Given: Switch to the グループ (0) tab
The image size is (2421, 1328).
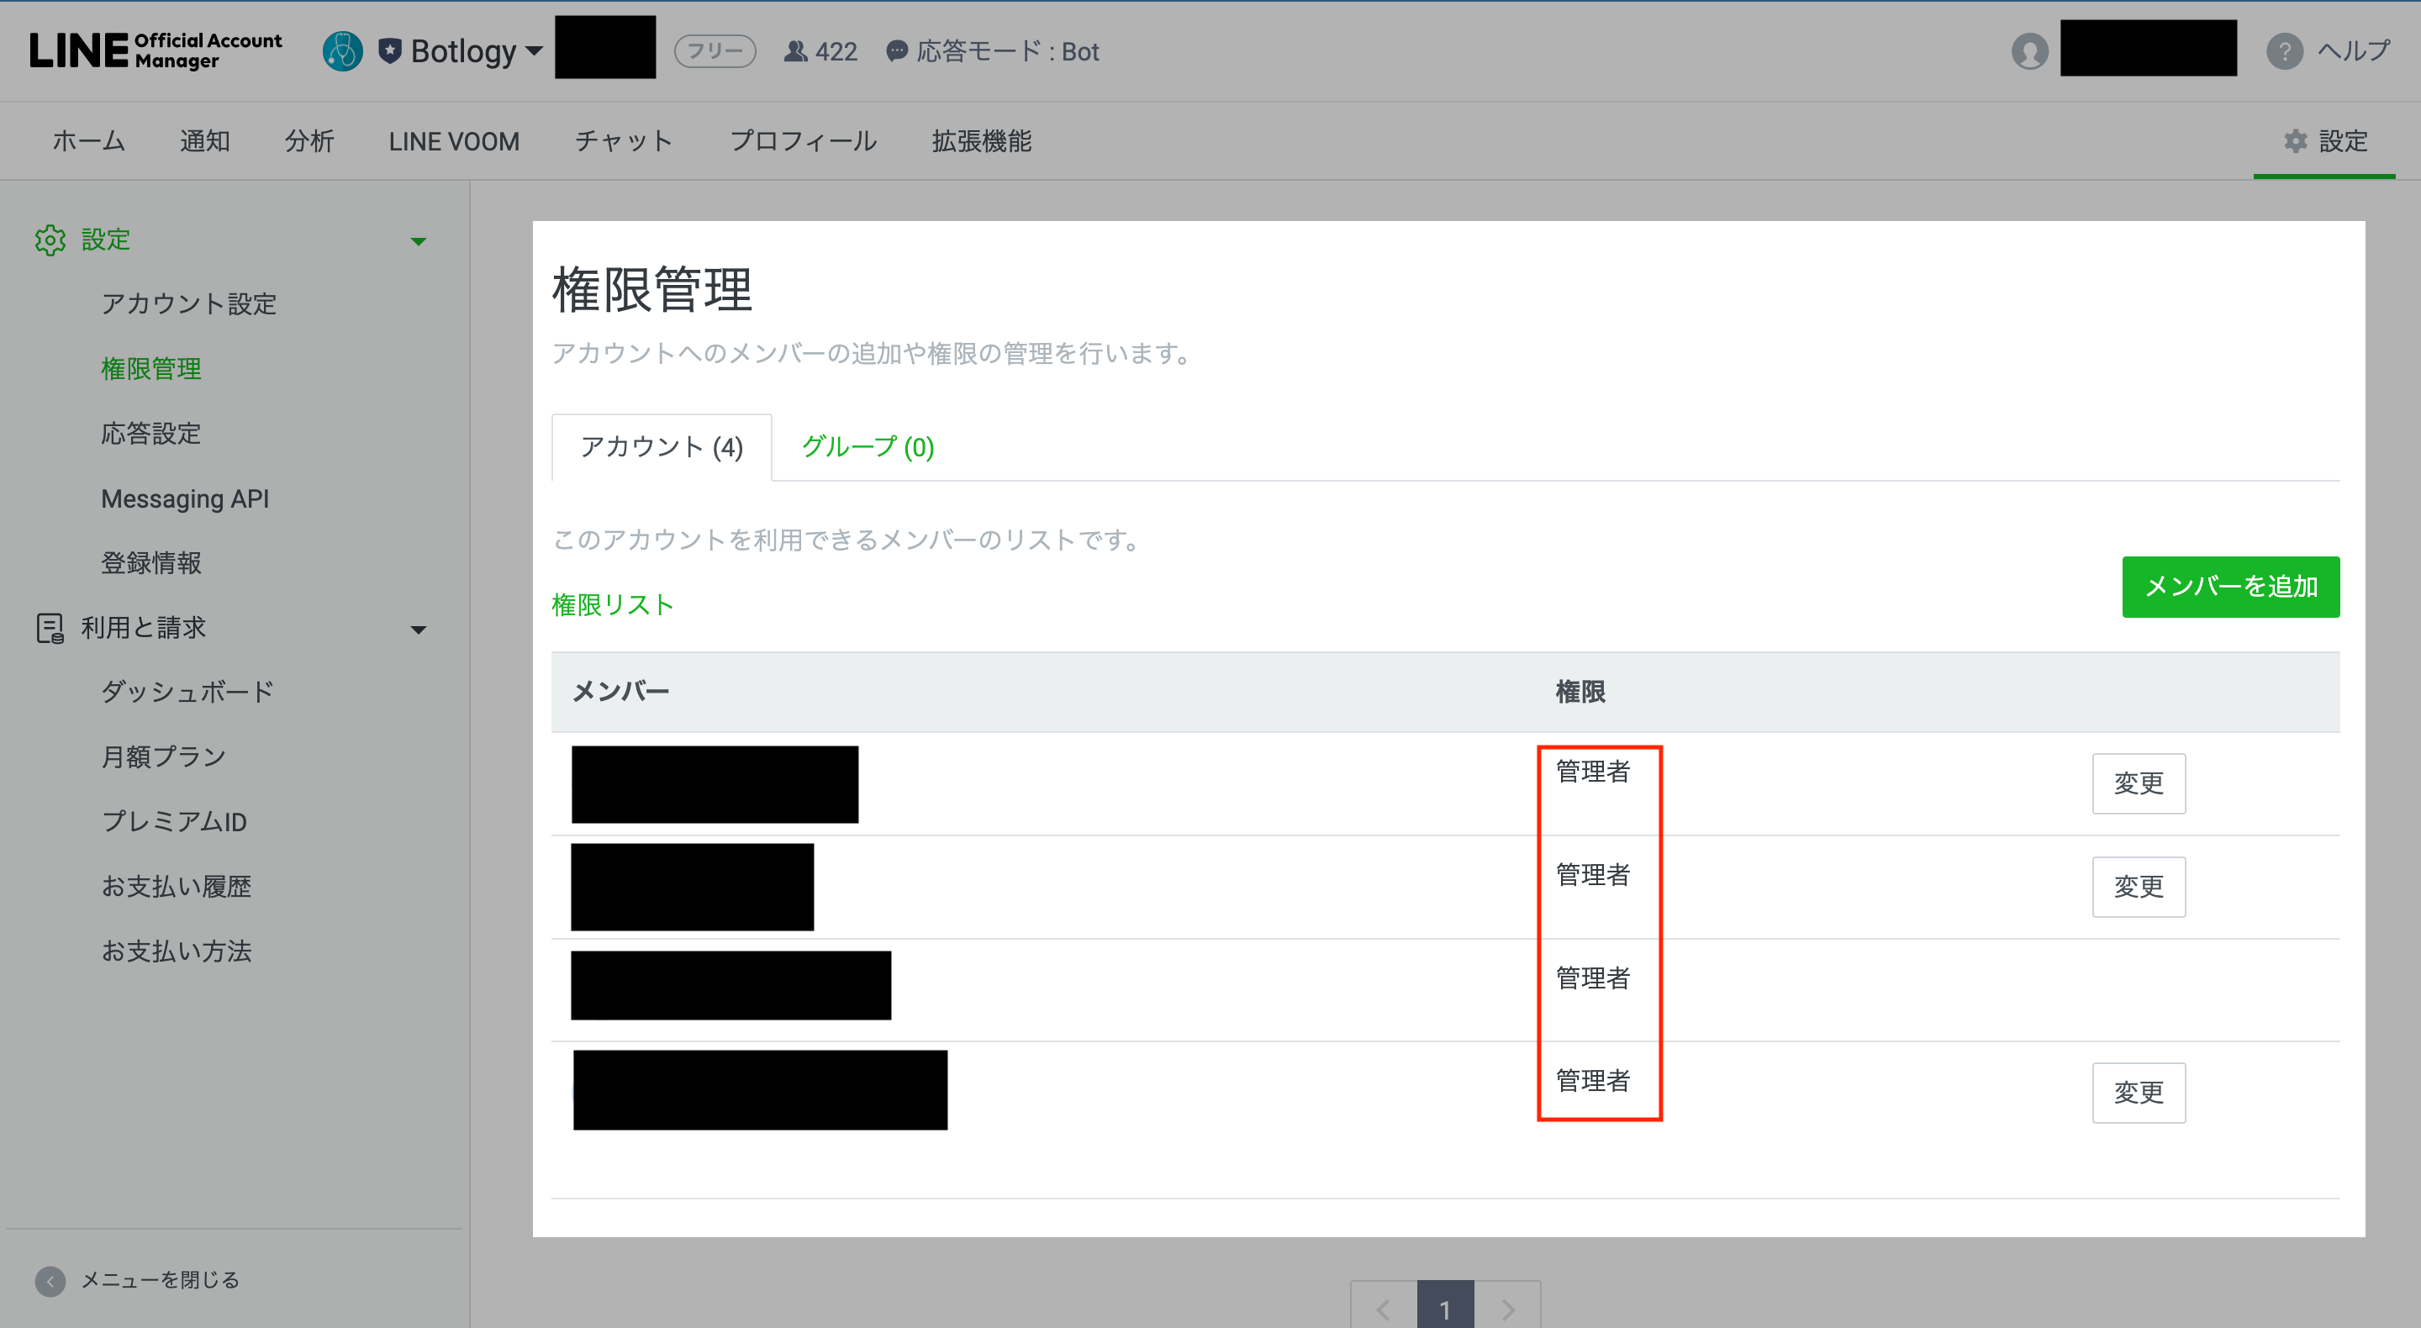Looking at the screenshot, I should tap(867, 447).
